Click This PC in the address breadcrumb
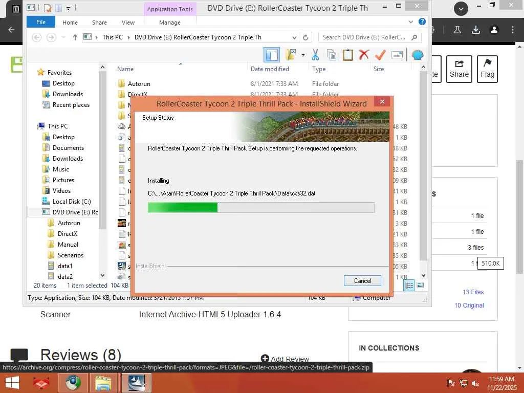 (112, 37)
